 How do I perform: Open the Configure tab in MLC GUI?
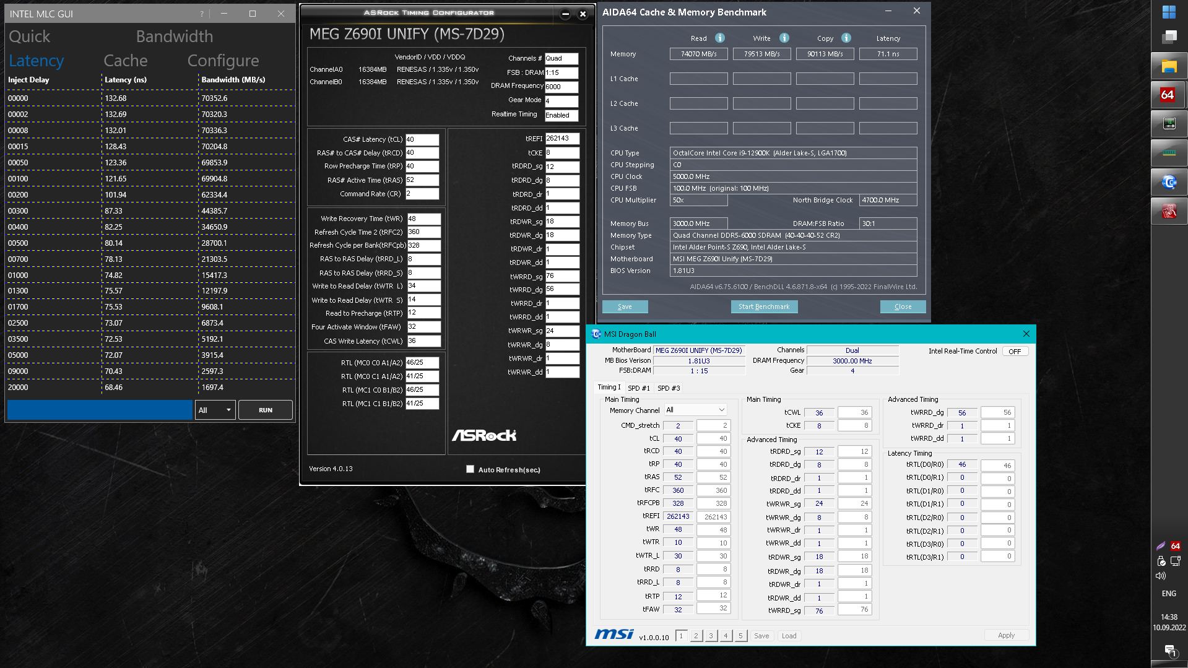pos(223,61)
